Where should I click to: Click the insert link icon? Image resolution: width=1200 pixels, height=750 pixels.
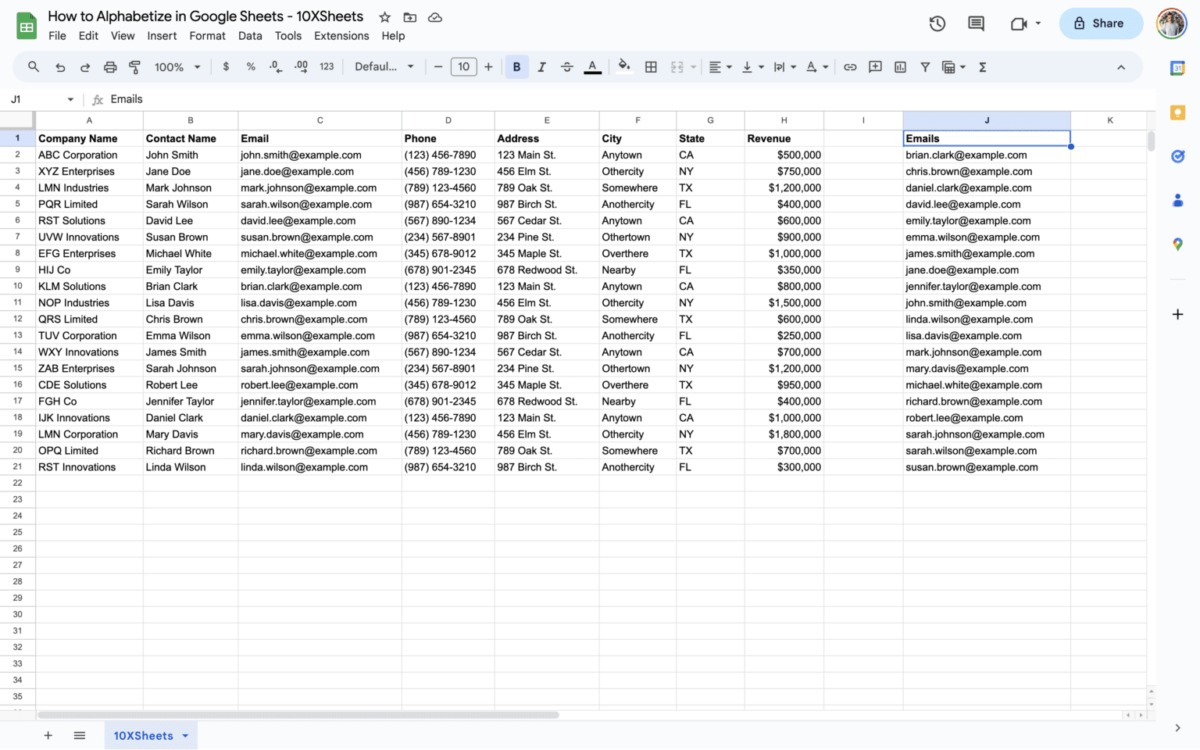point(850,67)
